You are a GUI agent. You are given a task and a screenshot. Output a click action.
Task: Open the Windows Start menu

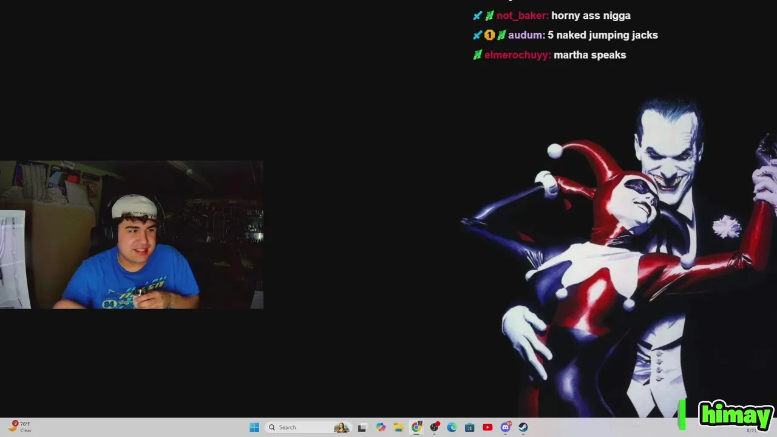pyautogui.click(x=254, y=427)
